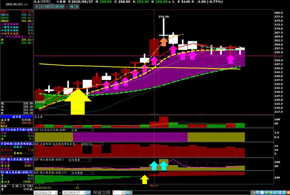Click the 280.0 price axis label
Image resolution: width=290 pixels, height=195 pixels.
click(279, 13)
